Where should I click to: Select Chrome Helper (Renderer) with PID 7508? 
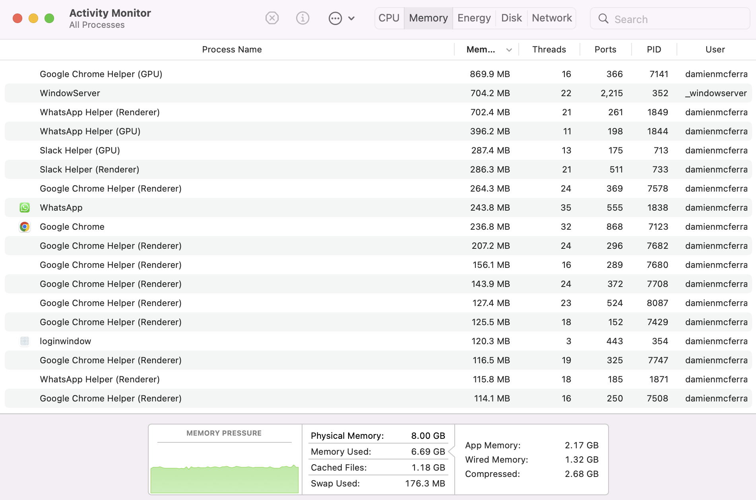tap(378, 398)
